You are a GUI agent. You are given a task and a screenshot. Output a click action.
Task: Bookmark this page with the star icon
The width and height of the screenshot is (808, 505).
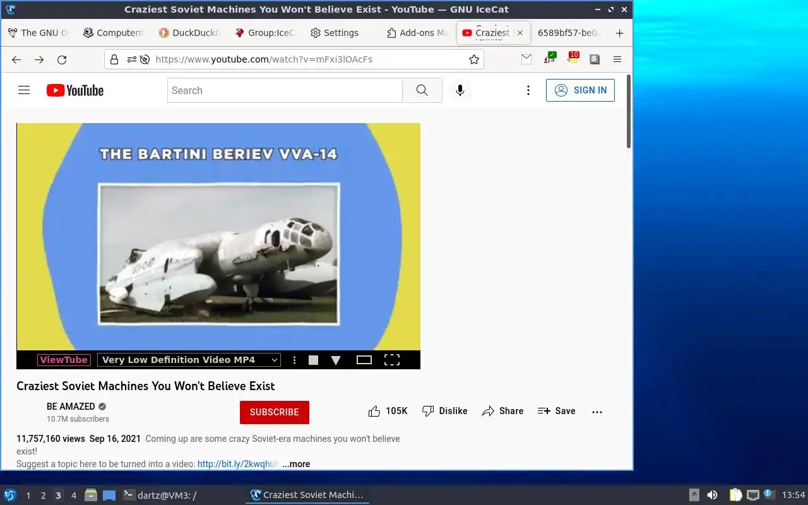point(474,59)
